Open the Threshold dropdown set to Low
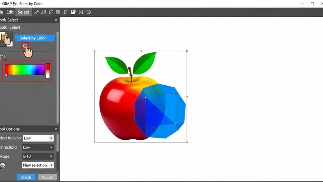Image resolution: width=323 pixels, height=182 pixels. (38, 147)
